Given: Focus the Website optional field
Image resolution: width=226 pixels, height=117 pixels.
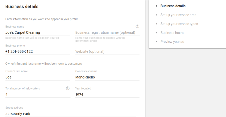Looking at the screenshot, I should (x=108, y=51).
